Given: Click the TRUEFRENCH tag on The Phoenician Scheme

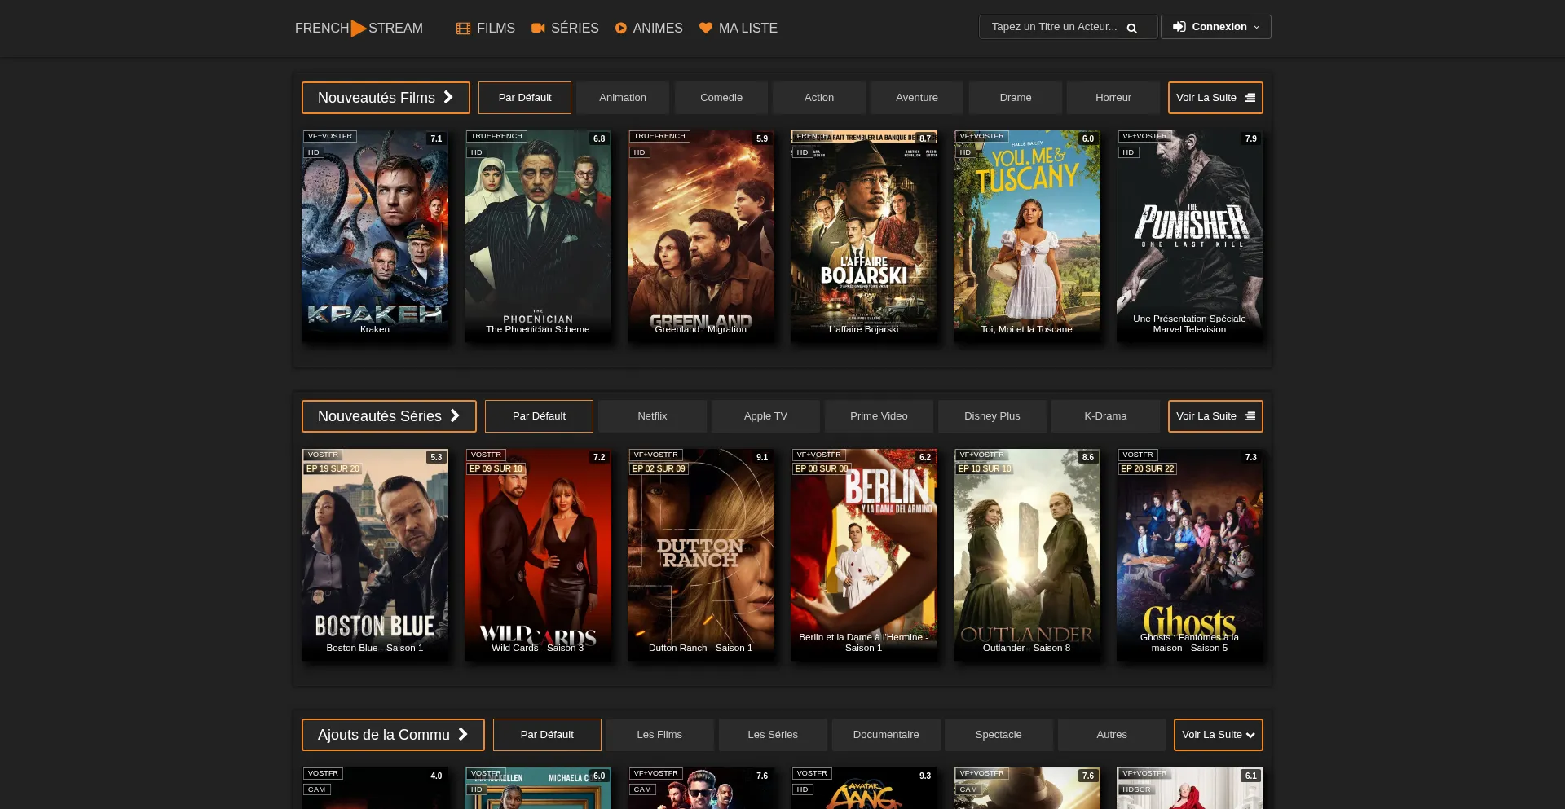Looking at the screenshot, I should click(496, 136).
